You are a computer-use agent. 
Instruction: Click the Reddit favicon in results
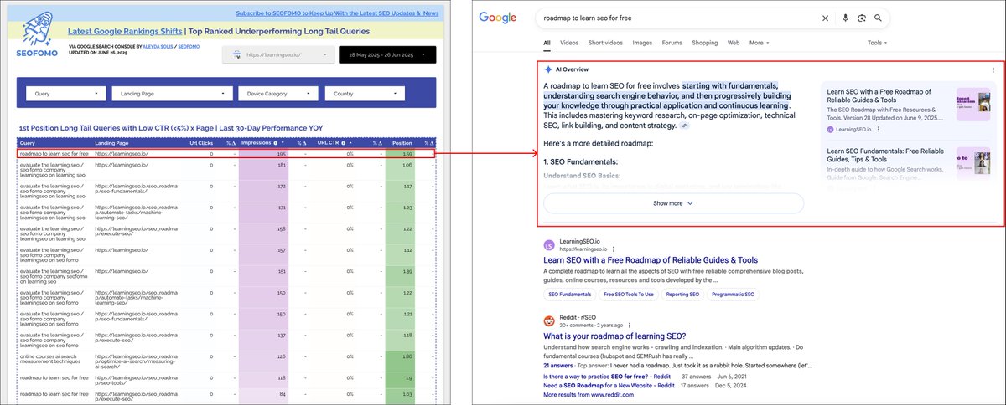click(x=549, y=320)
